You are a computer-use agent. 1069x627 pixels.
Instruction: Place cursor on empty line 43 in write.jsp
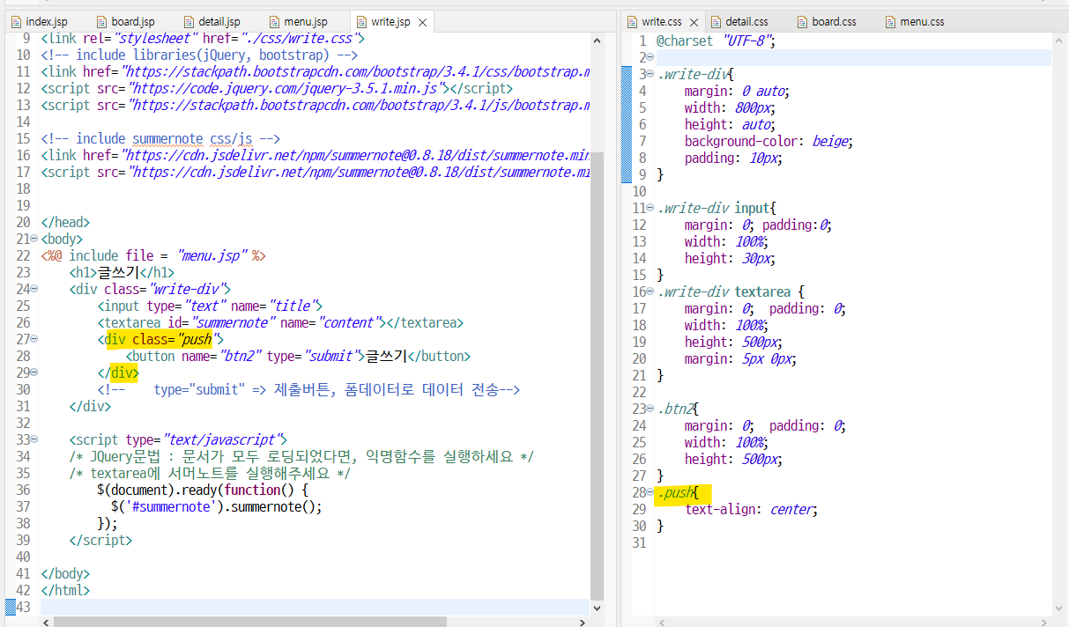315,607
